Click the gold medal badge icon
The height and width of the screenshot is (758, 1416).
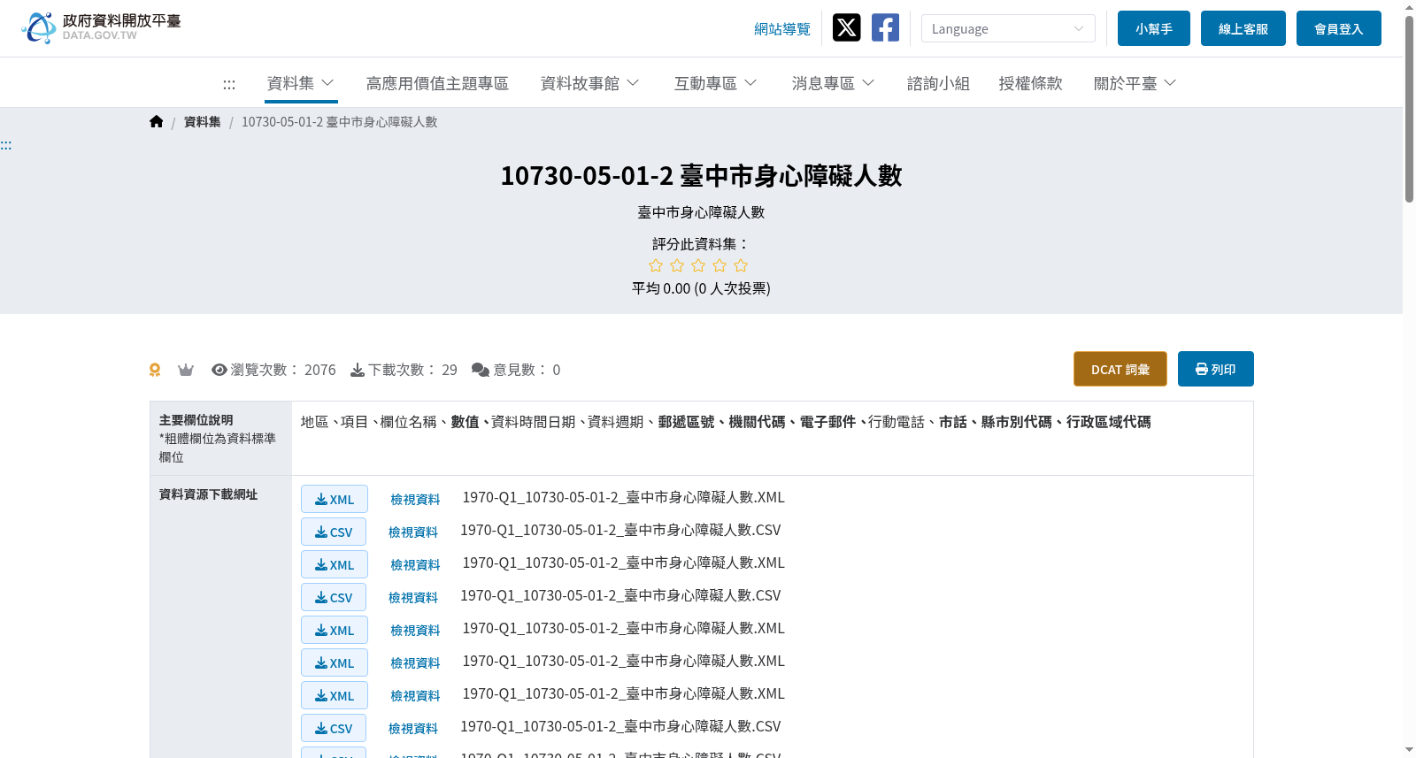tap(155, 370)
